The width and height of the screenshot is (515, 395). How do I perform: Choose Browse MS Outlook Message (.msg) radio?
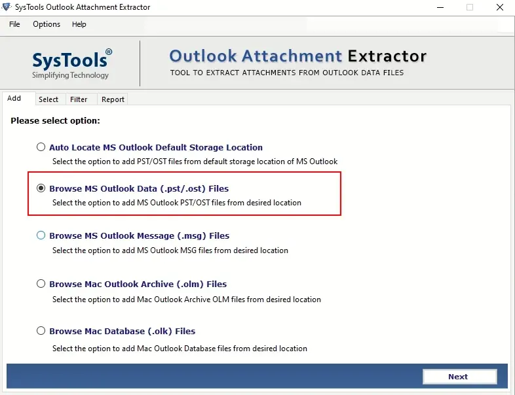point(41,235)
